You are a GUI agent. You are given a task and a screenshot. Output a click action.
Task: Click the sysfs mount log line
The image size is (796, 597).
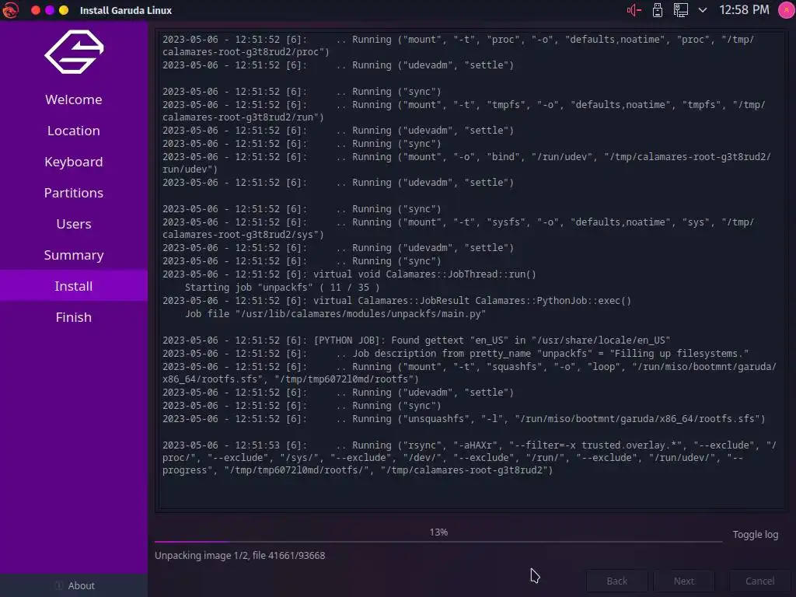pyautogui.click(x=458, y=229)
